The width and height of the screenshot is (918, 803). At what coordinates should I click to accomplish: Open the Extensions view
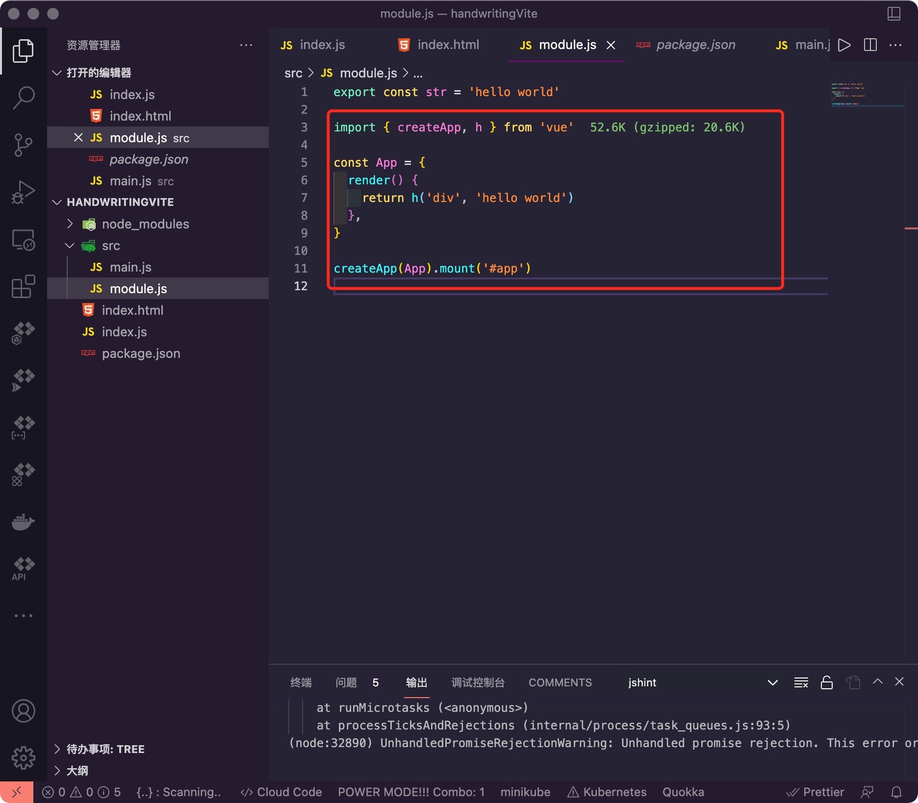coord(23,286)
